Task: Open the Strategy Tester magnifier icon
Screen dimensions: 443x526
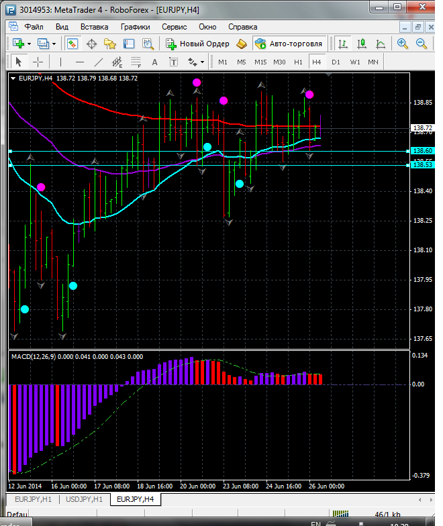Action: [x=148, y=44]
